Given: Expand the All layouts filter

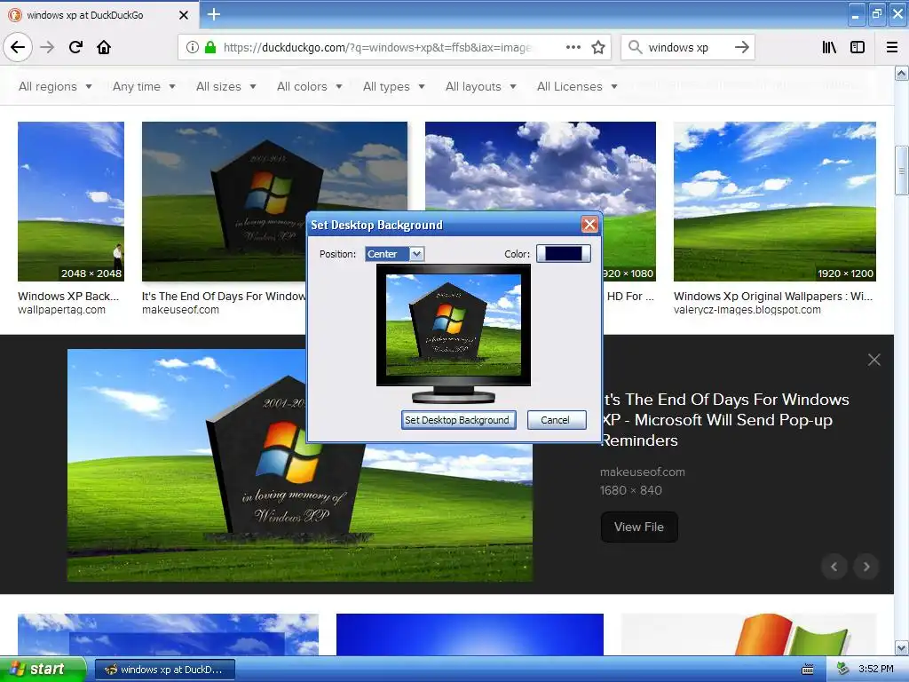Looking at the screenshot, I should [x=480, y=86].
